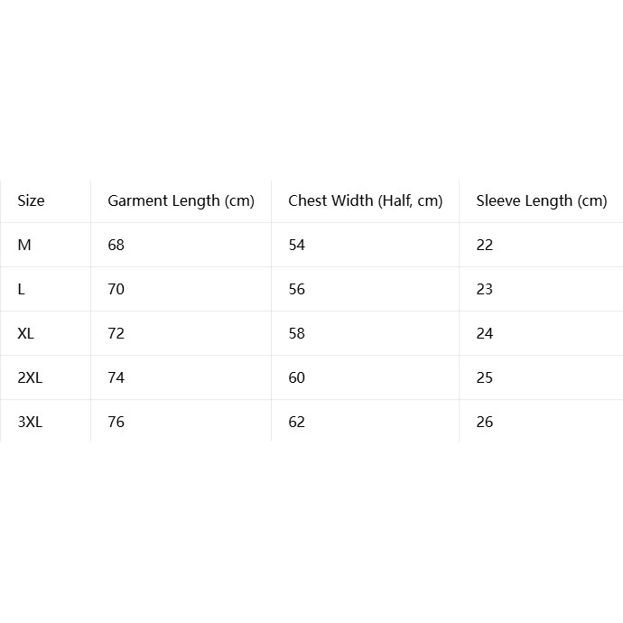Click sleeve length value 26
Image resolution: width=623 pixels, height=623 pixels.
[x=485, y=422]
